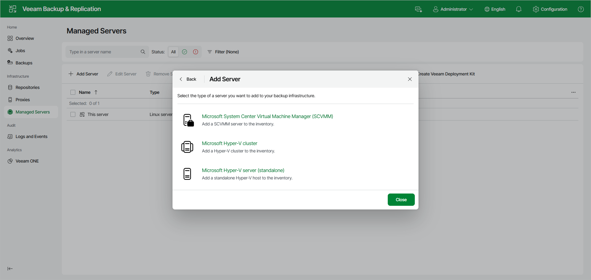Click the notifications bell icon

[x=519, y=9]
